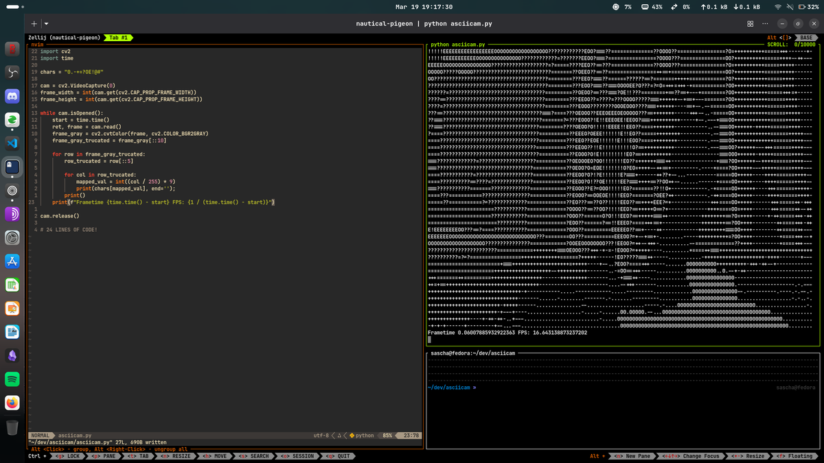Open a new terminal tab with plus button
The width and height of the screenshot is (824, 463).
tap(34, 23)
